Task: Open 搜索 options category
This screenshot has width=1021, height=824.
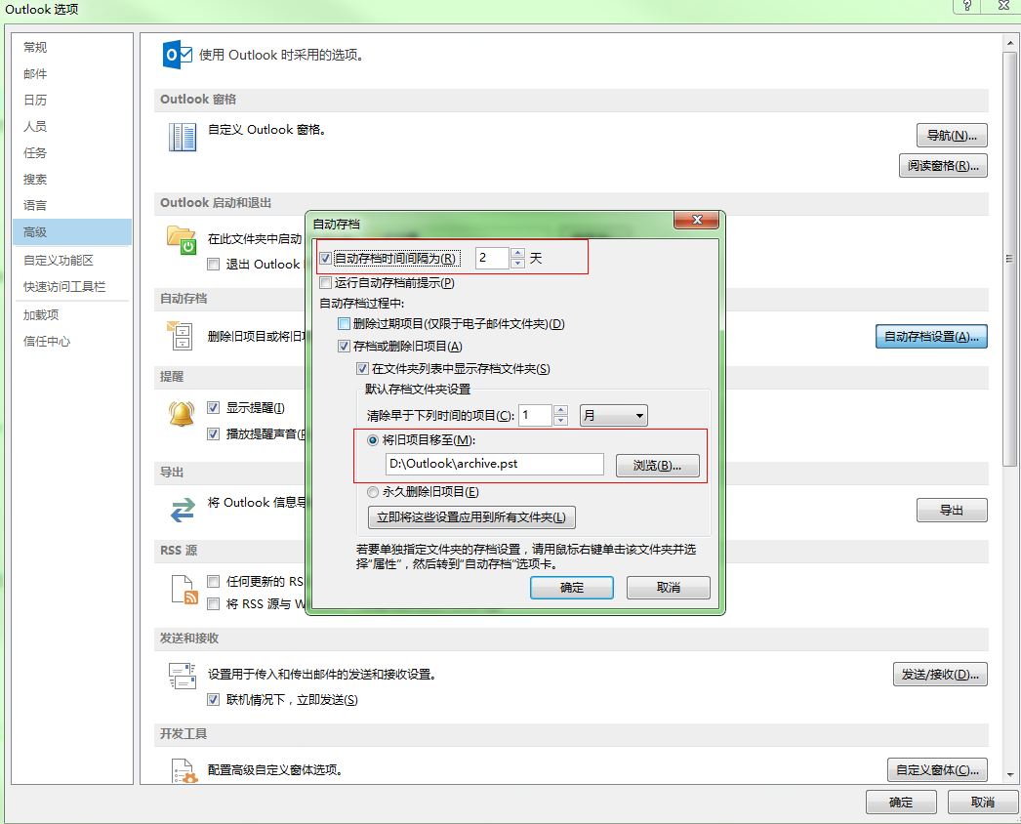Action: [x=71, y=179]
